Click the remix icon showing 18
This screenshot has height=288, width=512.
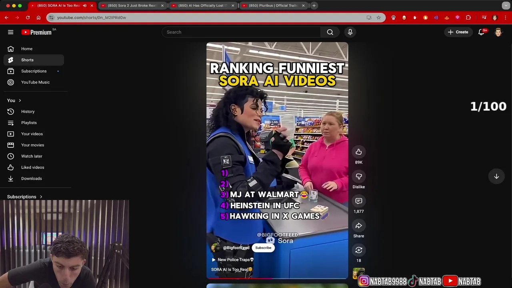pos(359,250)
